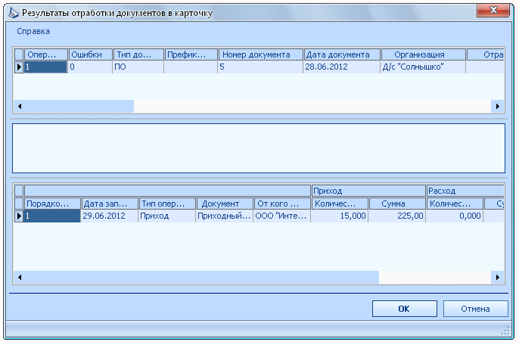
Task: Click the От кого ... column header
Action: click(x=282, y=204)
